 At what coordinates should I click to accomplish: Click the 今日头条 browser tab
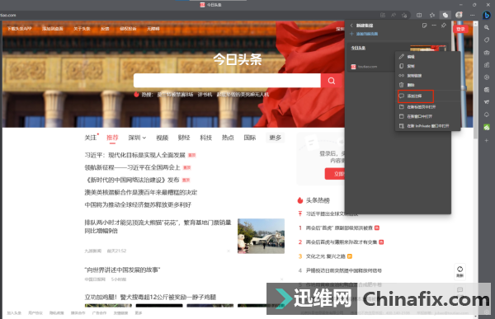(x=211, y=5)
